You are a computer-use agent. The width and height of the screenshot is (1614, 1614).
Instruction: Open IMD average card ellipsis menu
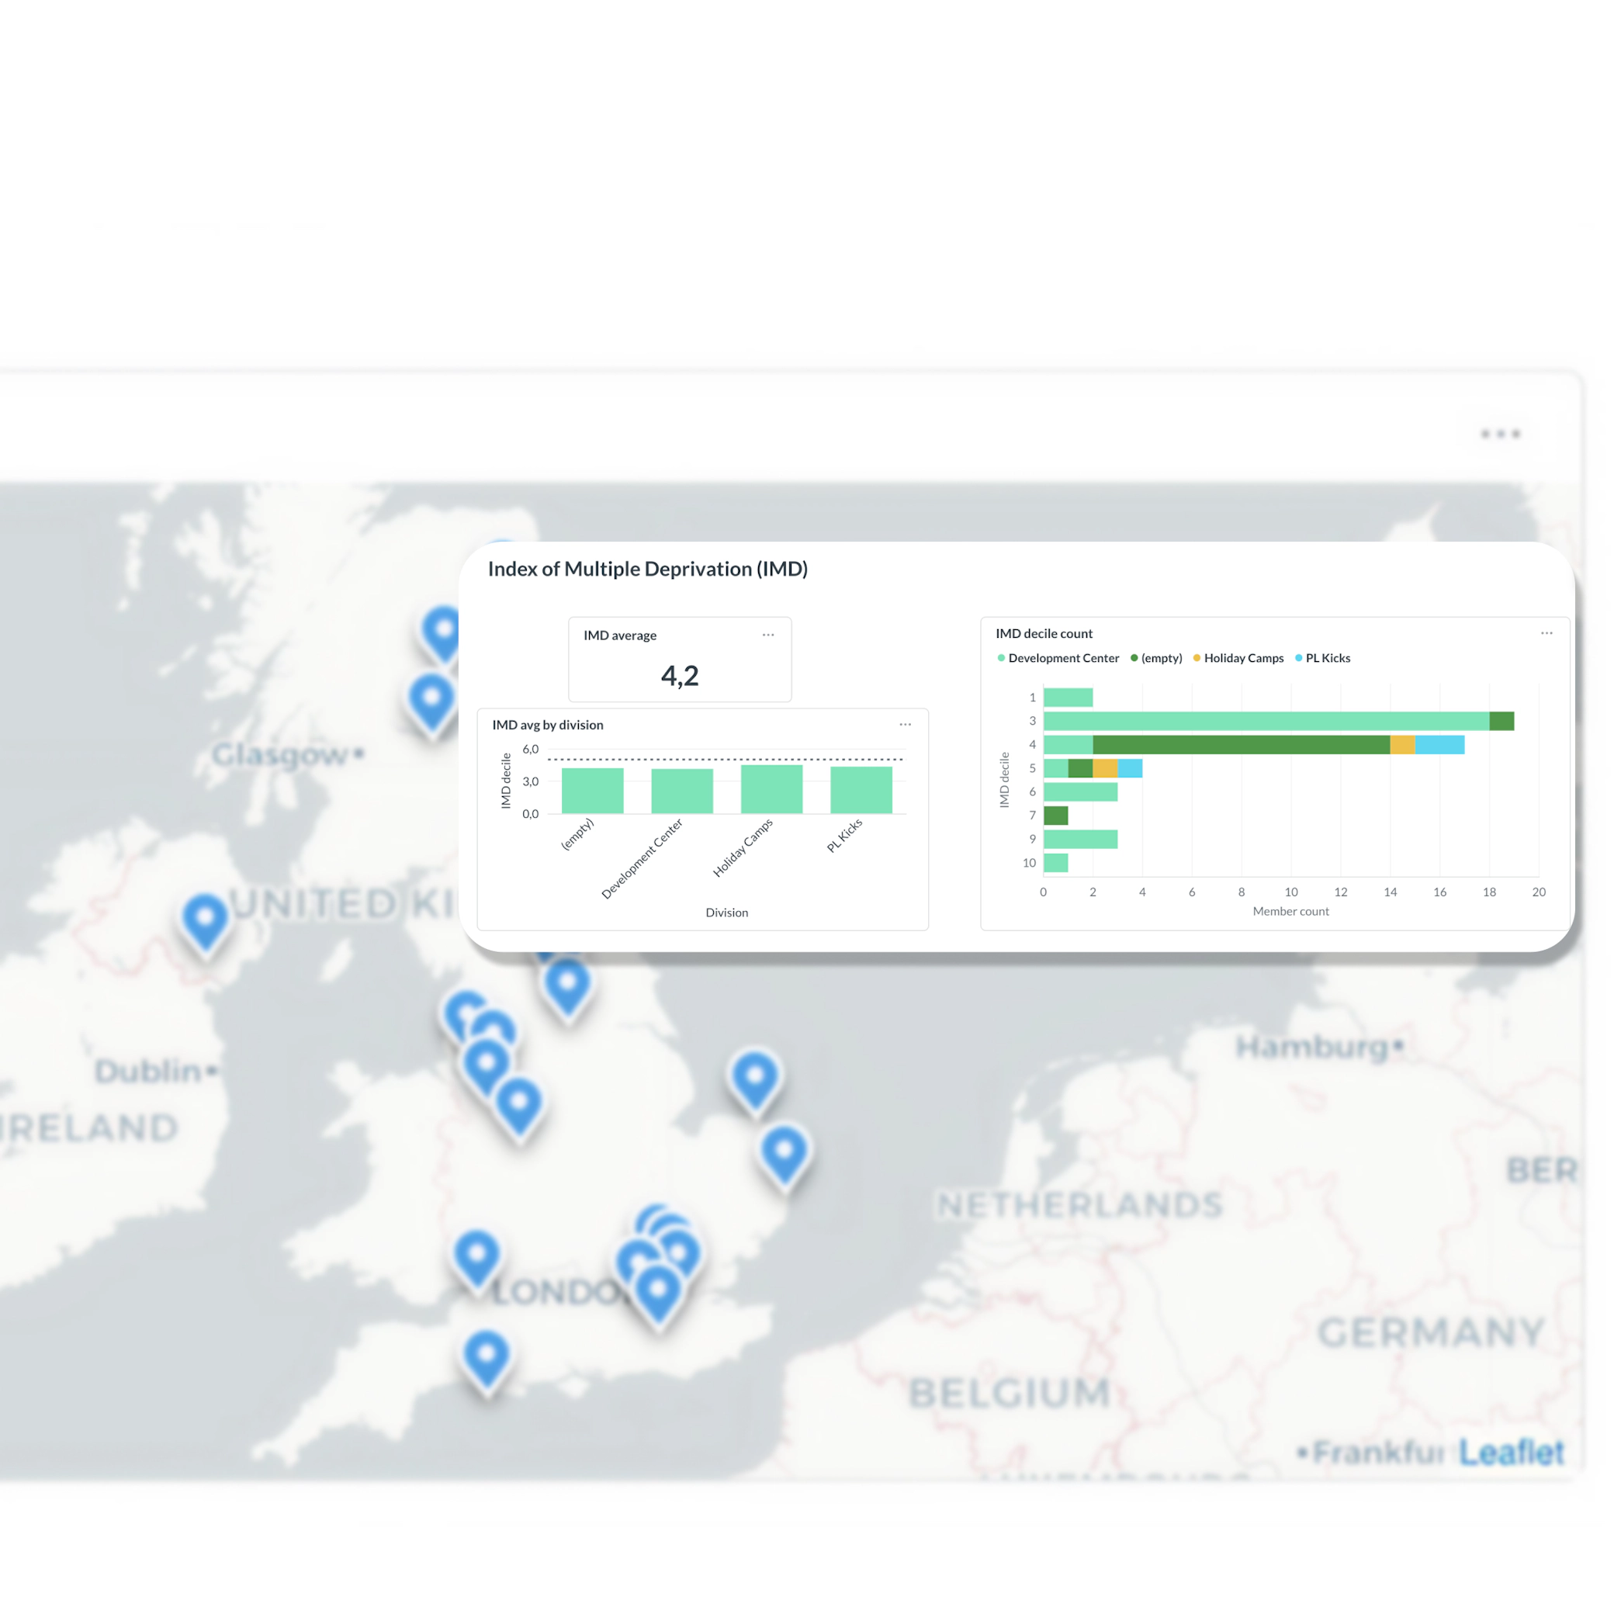[x=767, y=635]
